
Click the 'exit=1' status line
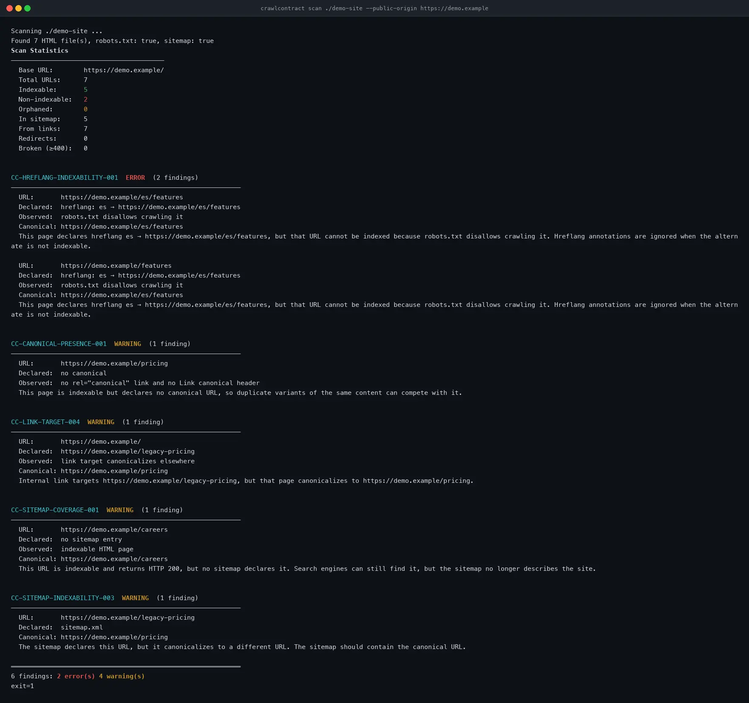[23, 686]
